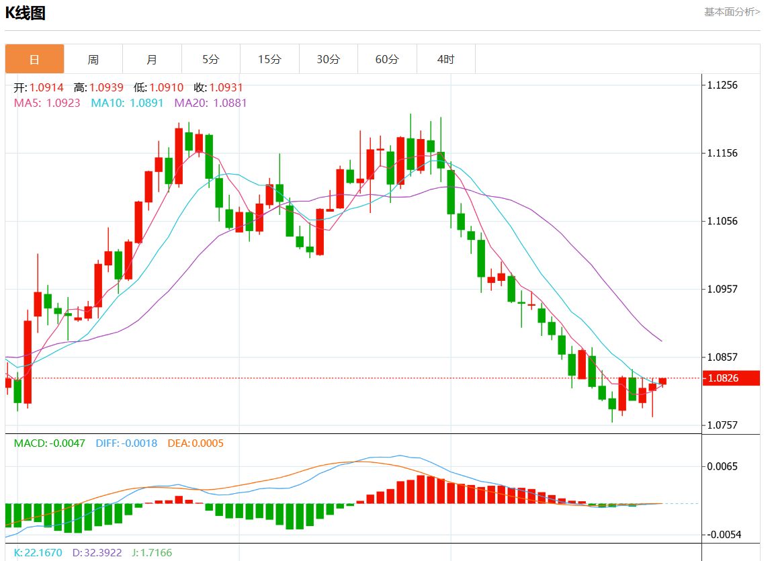Choose the 60分 chart interval
Image resolution: width=774 pixels, height=561 pixels.
tap(387, 59)
